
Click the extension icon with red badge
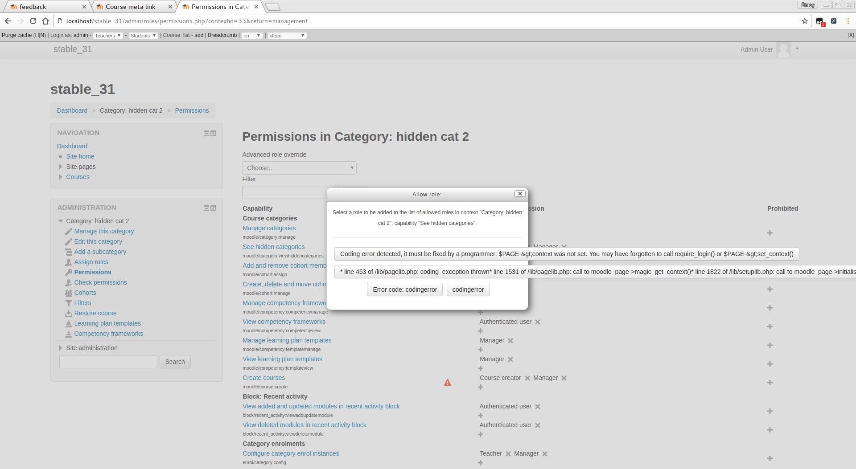pos(820,21)
